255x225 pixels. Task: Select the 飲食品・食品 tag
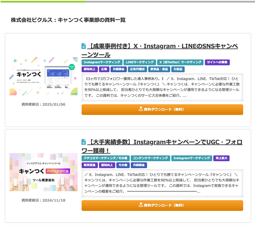(x=159, y=69)
